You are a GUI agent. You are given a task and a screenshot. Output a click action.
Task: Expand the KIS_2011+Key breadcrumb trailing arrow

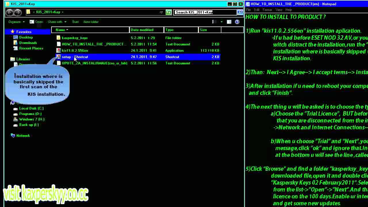pos(62,12)
